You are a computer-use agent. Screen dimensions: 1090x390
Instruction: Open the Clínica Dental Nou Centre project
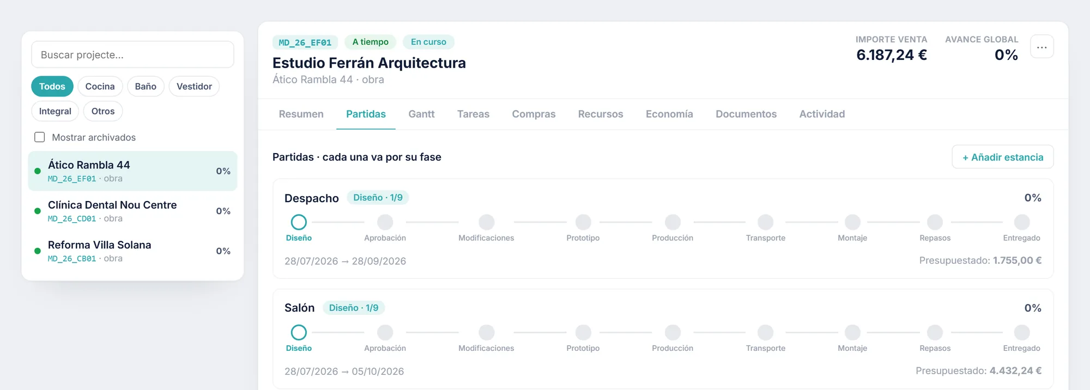coord(132,211)
